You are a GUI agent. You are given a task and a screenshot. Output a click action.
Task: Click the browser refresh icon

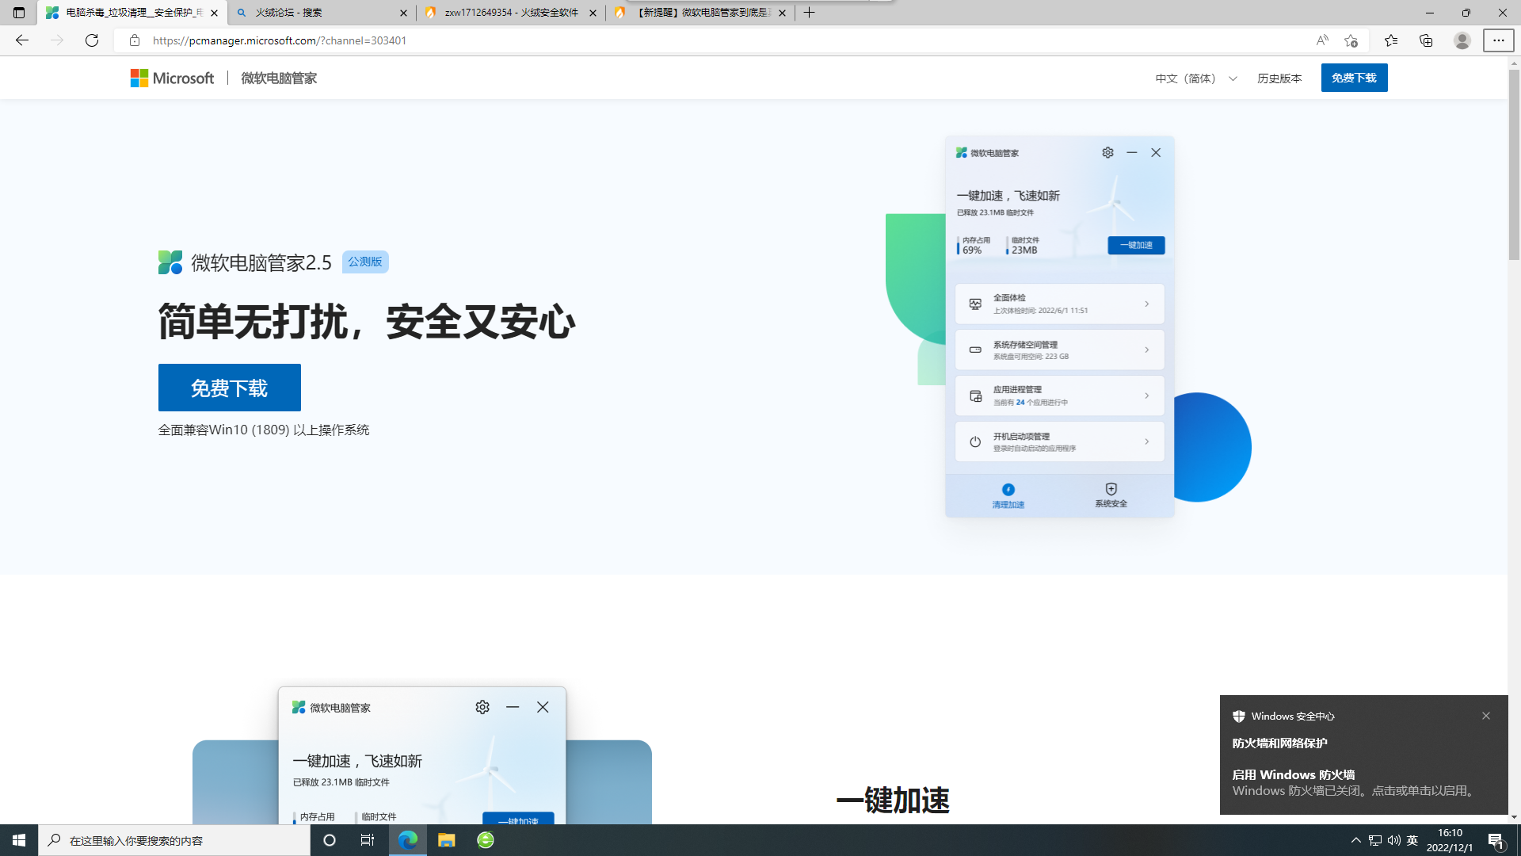coord(92,40)
